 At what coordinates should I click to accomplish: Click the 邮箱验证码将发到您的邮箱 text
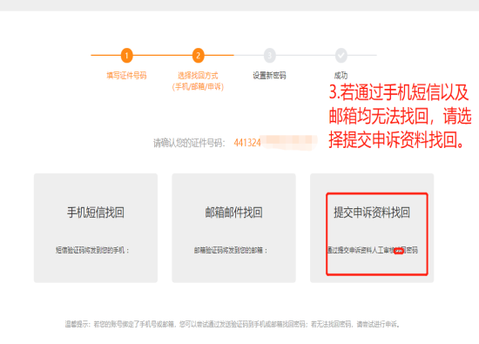pyautogui.click(x=231, y=250)
